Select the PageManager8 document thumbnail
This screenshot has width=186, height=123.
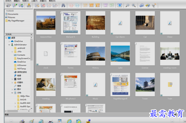tap(120, 84)
